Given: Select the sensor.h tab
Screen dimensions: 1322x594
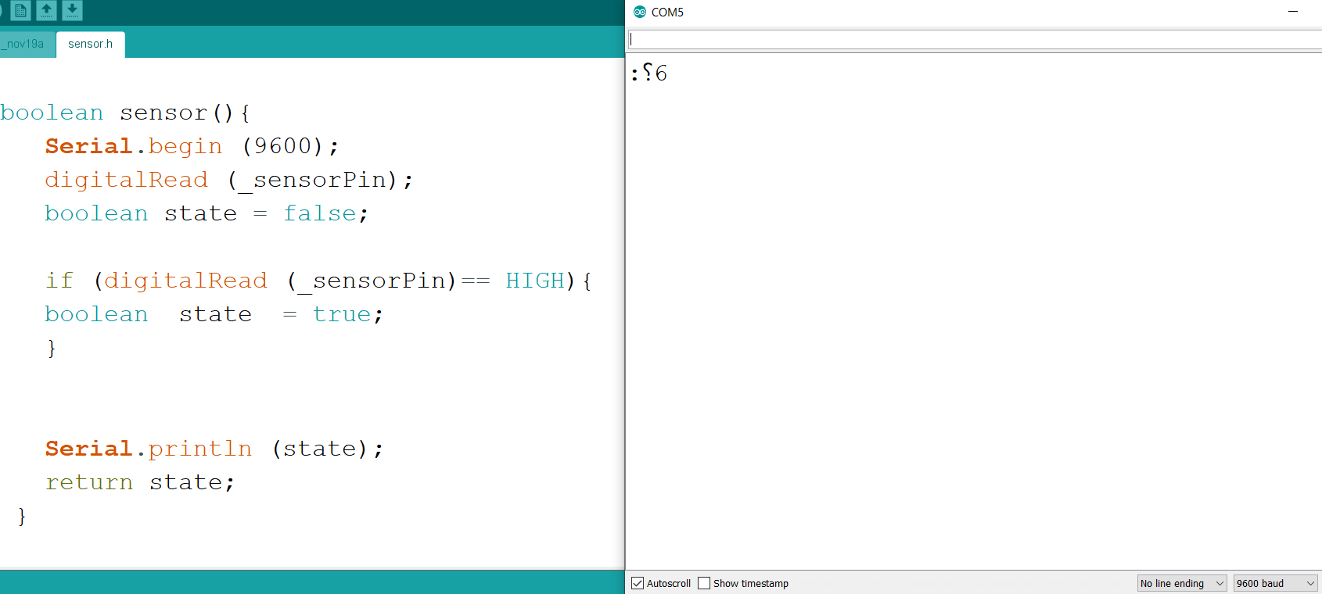Looking at the screenshot, I should pyautogui.click(x=90, y=44).
